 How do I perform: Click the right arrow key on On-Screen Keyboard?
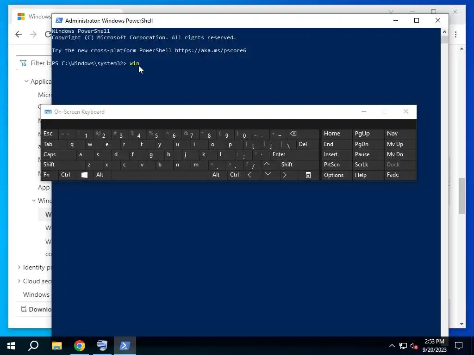pos(285,175)
